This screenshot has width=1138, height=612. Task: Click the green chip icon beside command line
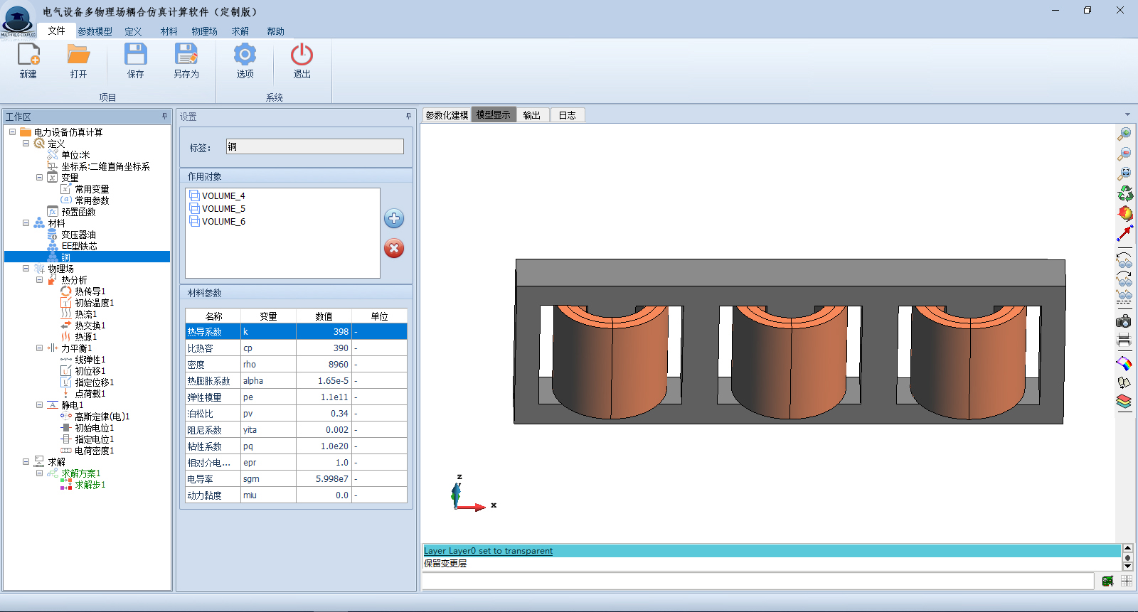(x=1107, y=581)
